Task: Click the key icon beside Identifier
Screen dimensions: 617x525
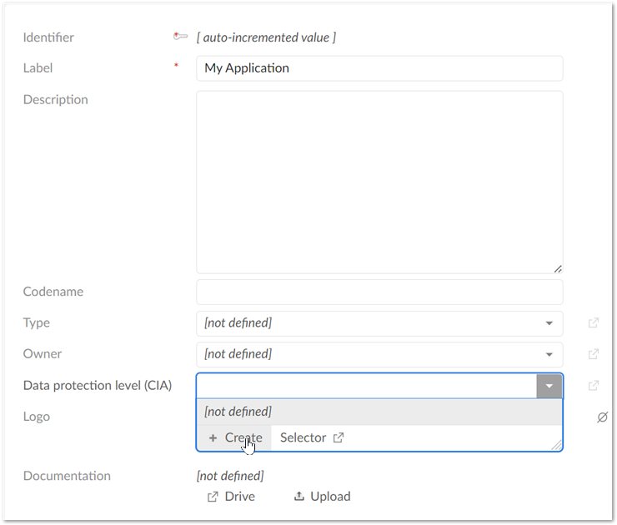Action: tap(180, 37)
